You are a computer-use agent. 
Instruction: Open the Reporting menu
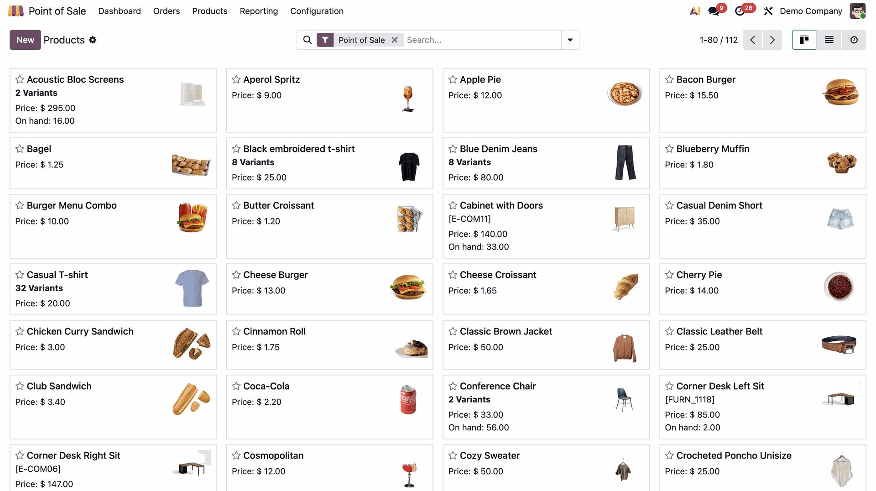pos(259,11)
